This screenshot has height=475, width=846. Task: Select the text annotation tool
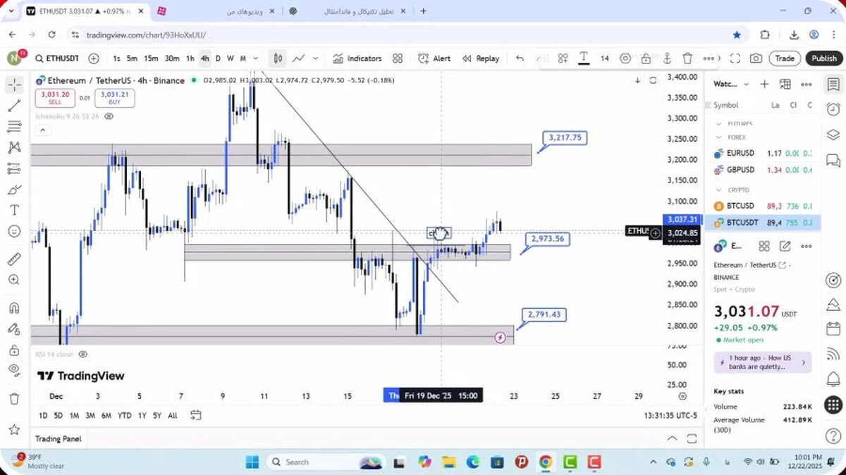tap(14, 210)
